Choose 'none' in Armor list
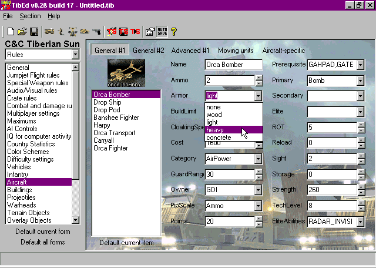This screenshot has height=268, width=376. pyautogui.click(x=234, y=107)
